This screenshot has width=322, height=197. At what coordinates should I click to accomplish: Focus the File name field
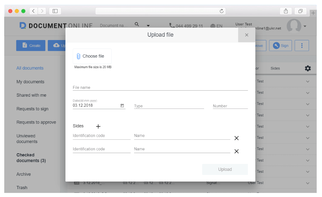pyautogui.click(x=160, y=87)
